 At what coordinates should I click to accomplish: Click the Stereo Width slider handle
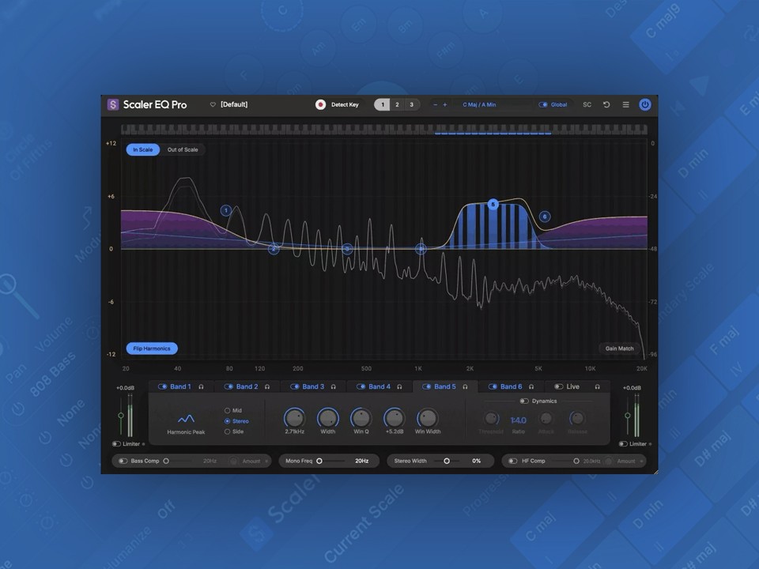[447, 461]
